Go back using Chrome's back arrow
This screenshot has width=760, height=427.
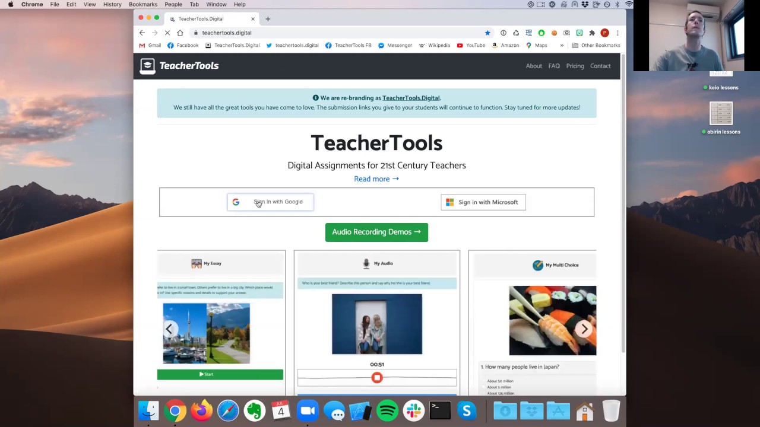point(142,33)
